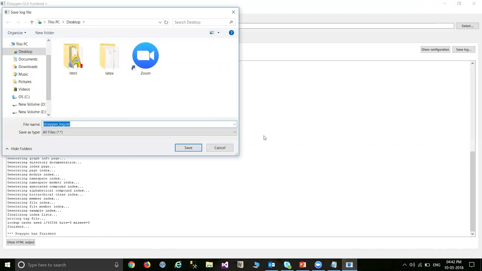Select Pictures in the navigation pane
Image resolution: width=482 pixels, height=271 pixels.
(x=25, y=82)
